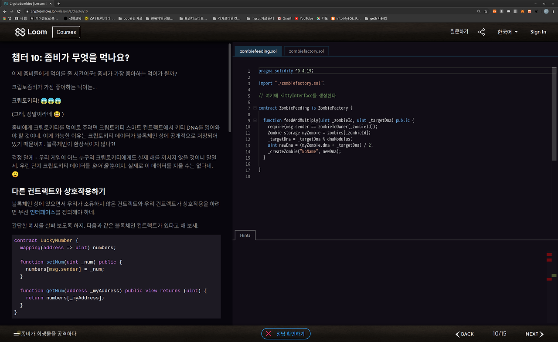558x342 pixels.
Task: Click the 다른 컨트랙과 상호작용하기 heading
Action: click(58, 191)
